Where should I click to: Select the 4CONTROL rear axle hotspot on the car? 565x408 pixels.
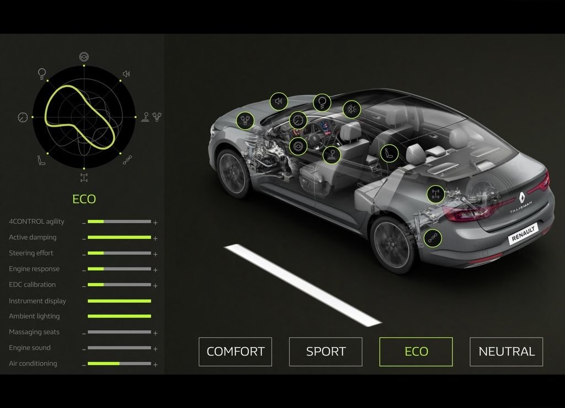point(436,194)
